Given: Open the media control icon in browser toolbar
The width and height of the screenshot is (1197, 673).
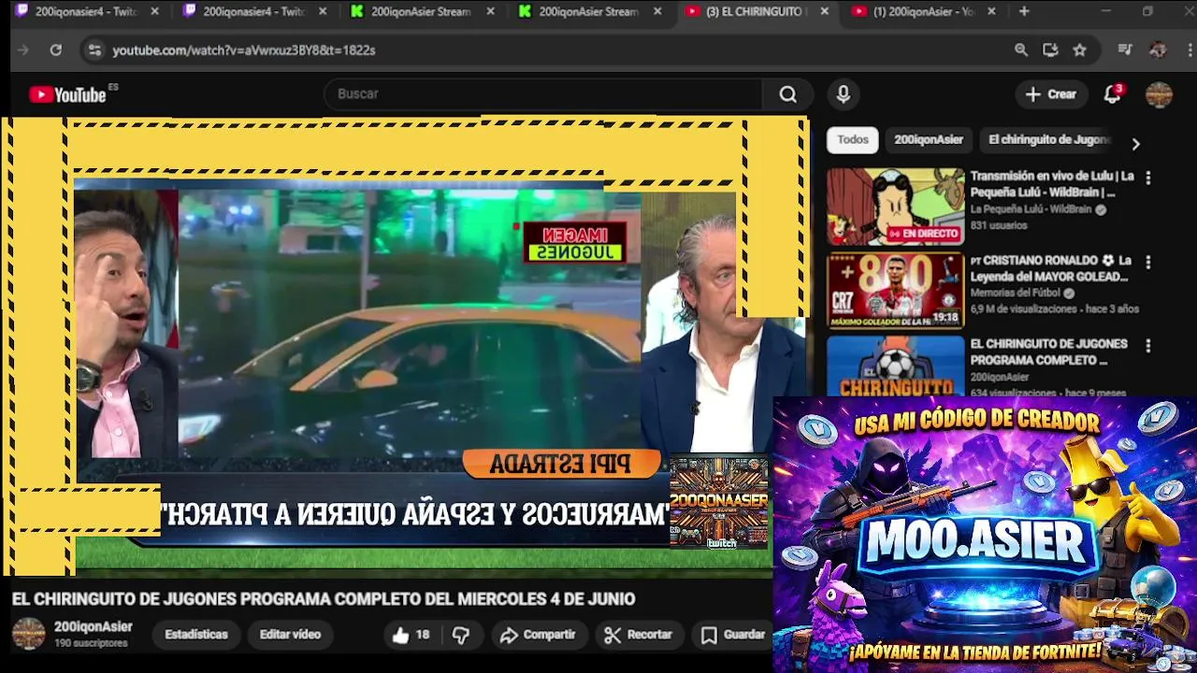Looking at the screenshot, I should click(1125, 50).
